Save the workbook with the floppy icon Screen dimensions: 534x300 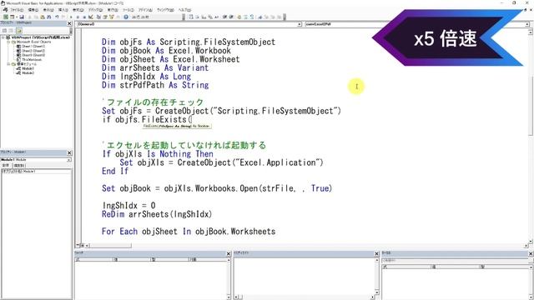(22, 17)
